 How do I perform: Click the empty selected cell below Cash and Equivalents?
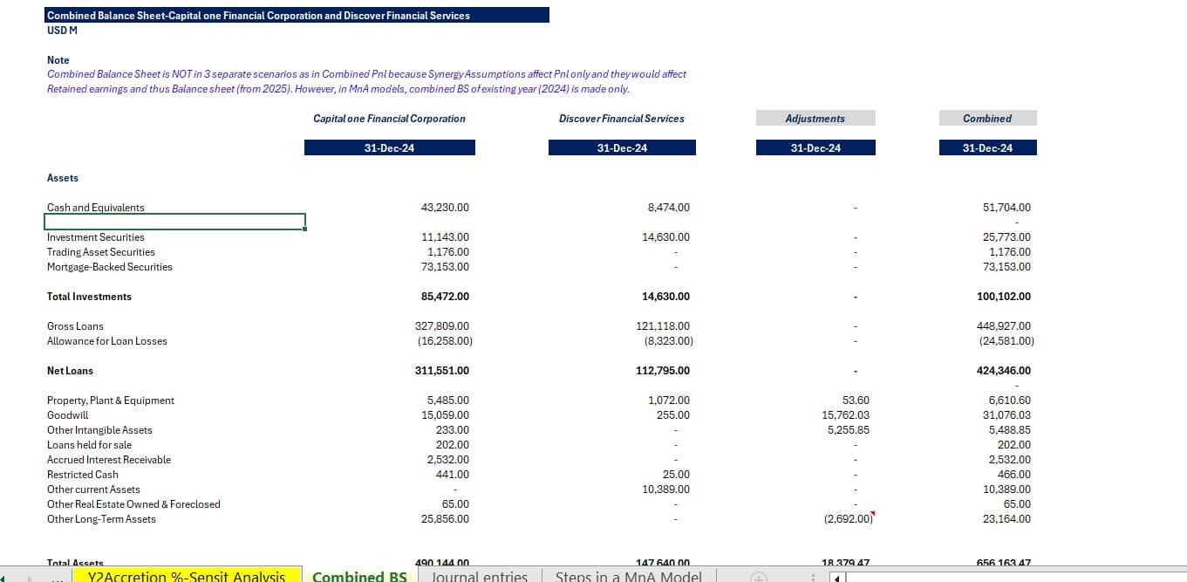pos(174,222)
